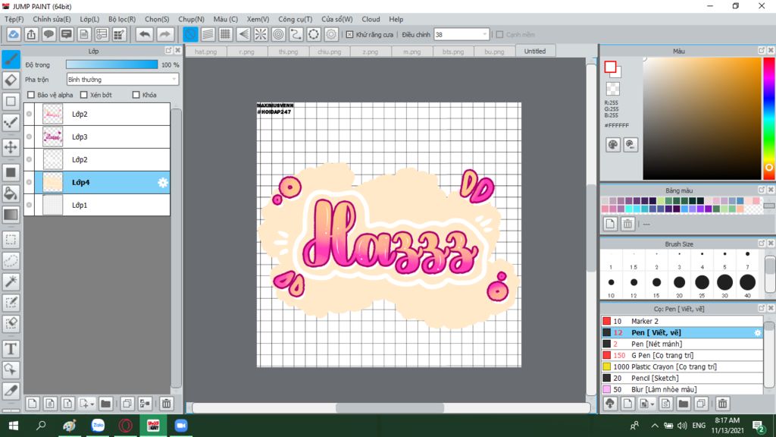Select the Plastic Crayon brush

681,366
